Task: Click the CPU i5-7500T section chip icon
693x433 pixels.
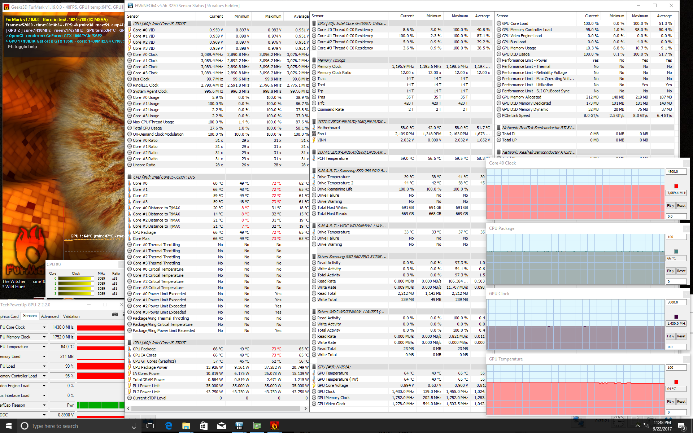Action: 130,24
